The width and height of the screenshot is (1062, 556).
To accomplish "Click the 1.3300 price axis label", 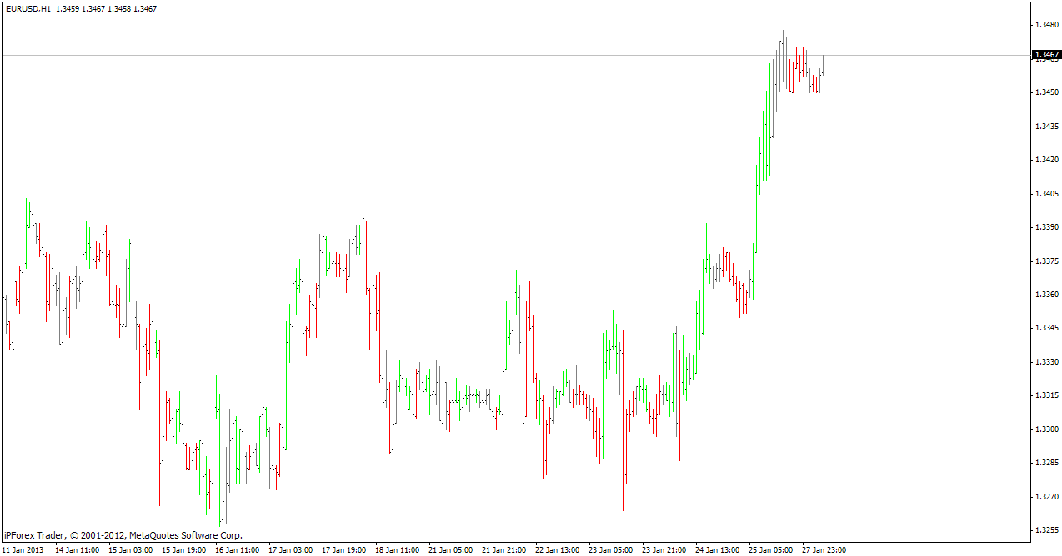I will click(1046, 429).
